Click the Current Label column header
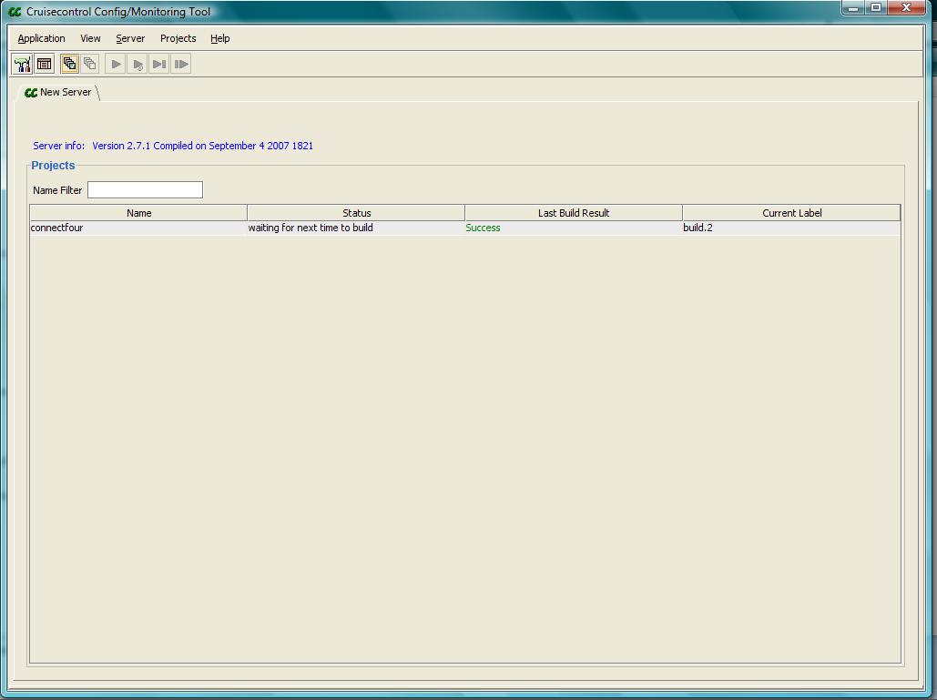937x700 pixels. [791, 213]
